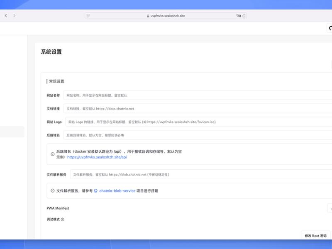Click the 调试模式 label
Screen dimensions: 332x249
(53, 220)
